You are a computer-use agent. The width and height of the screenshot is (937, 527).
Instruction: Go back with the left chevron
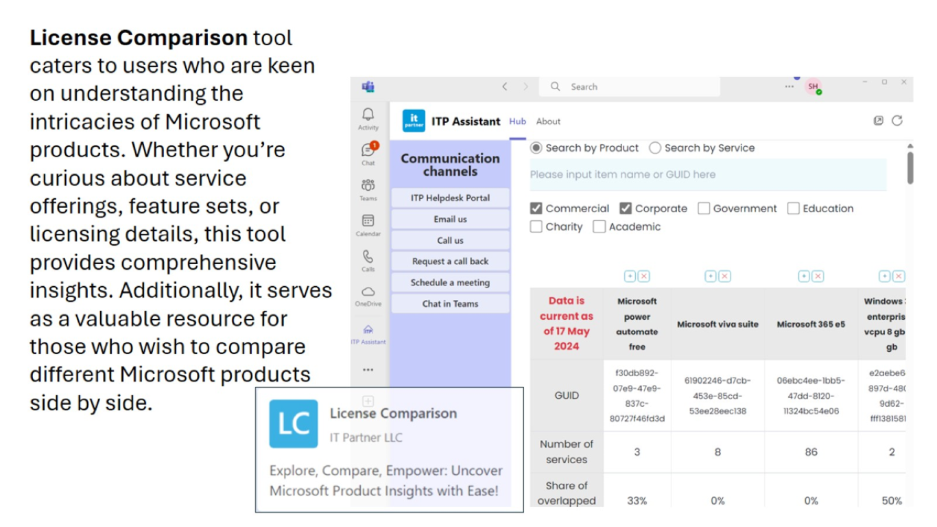505,86
